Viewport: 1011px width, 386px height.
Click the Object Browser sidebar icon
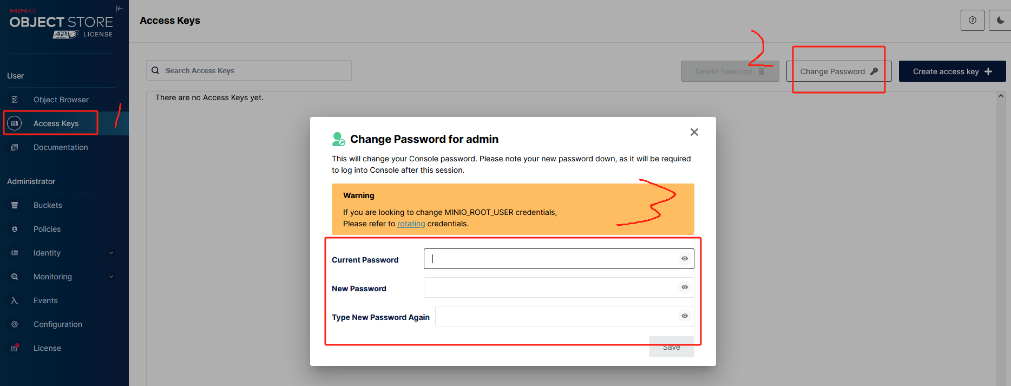15,100
